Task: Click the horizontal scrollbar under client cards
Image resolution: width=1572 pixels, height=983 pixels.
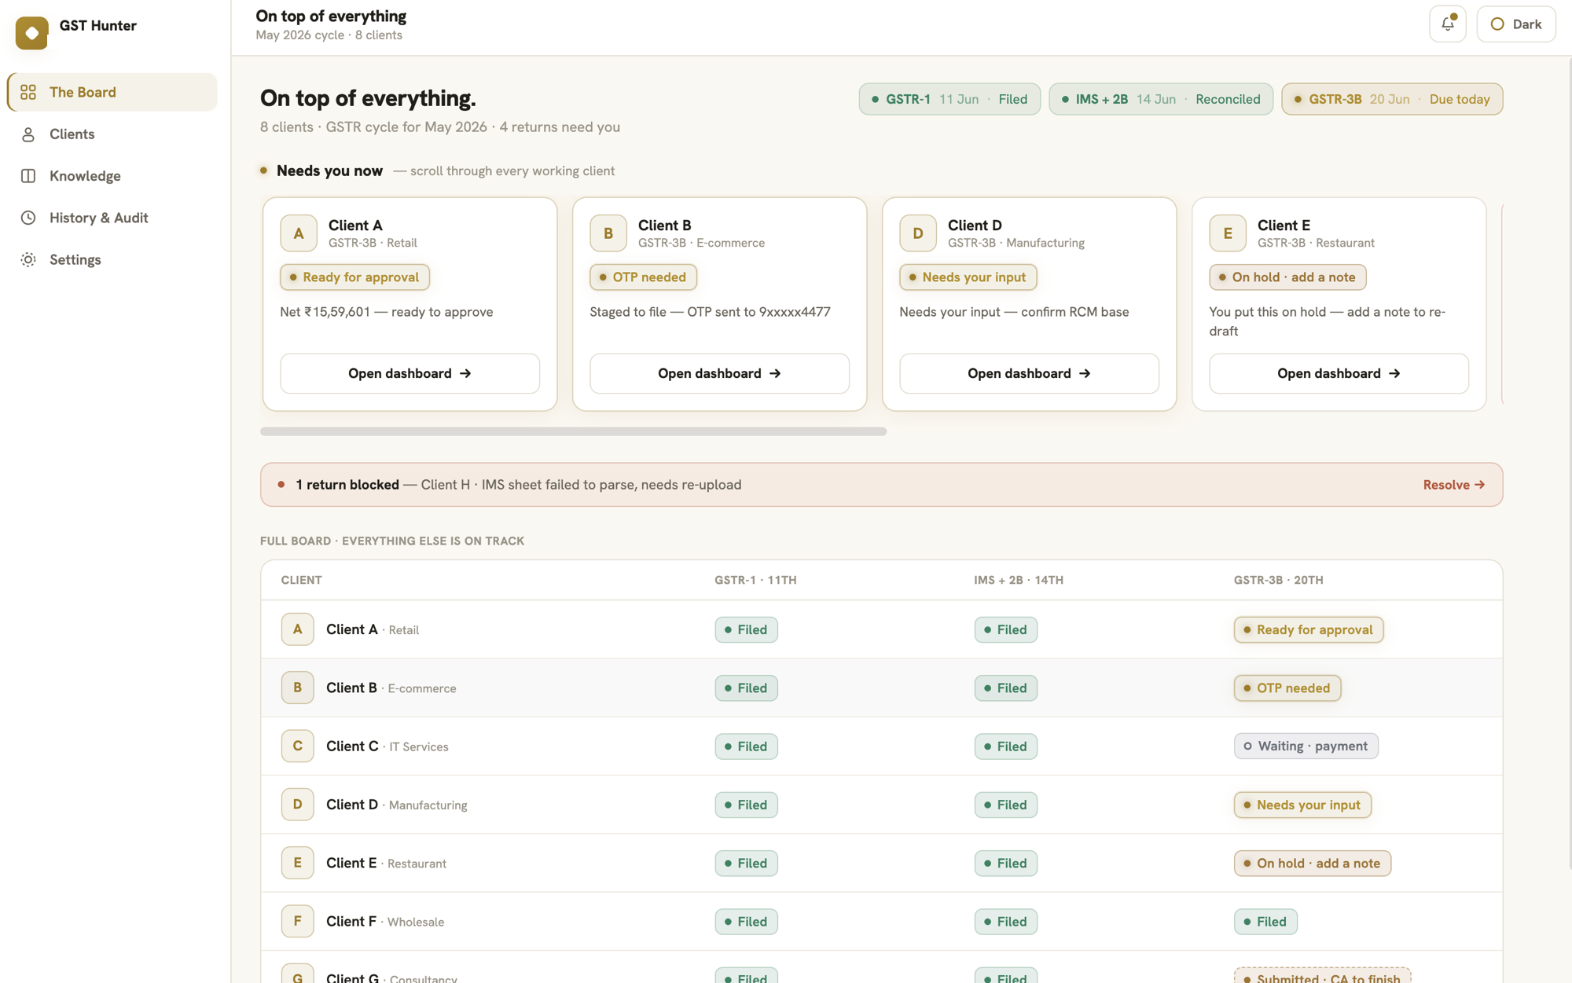Action: (x=573, y=431)
